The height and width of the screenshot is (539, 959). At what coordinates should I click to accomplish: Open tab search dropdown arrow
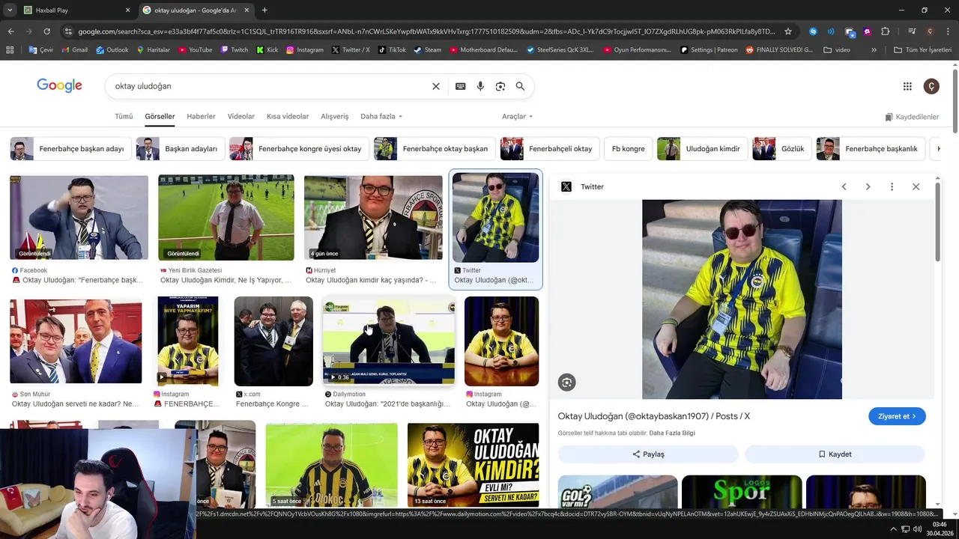[x=9, y=10]
